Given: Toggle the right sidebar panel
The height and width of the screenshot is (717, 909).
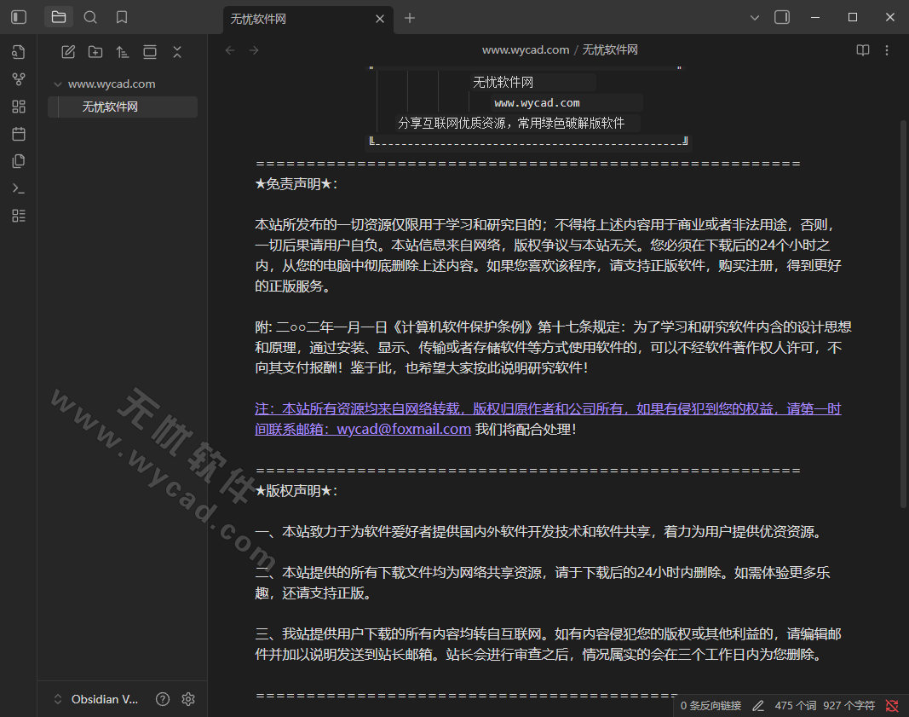Looking at the screenshot, I should (x=781, y=16).
